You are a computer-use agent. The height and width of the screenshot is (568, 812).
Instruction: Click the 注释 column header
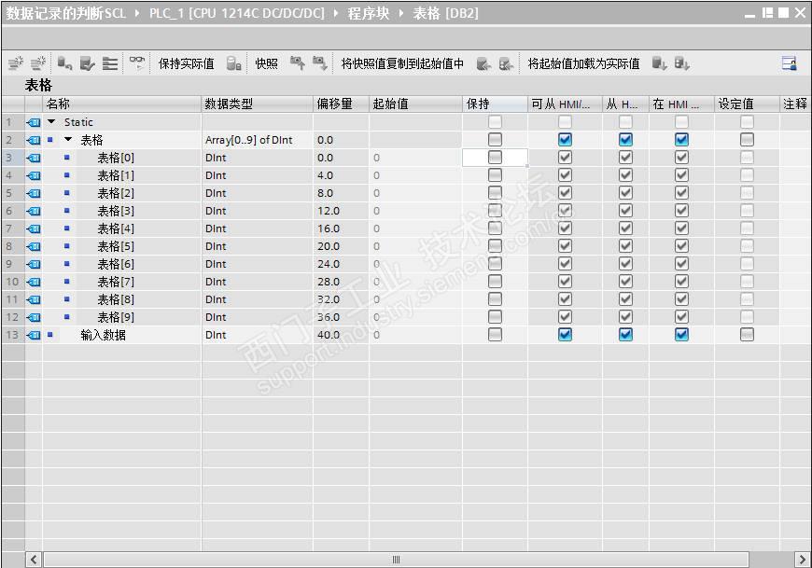(x=795, y=104)
